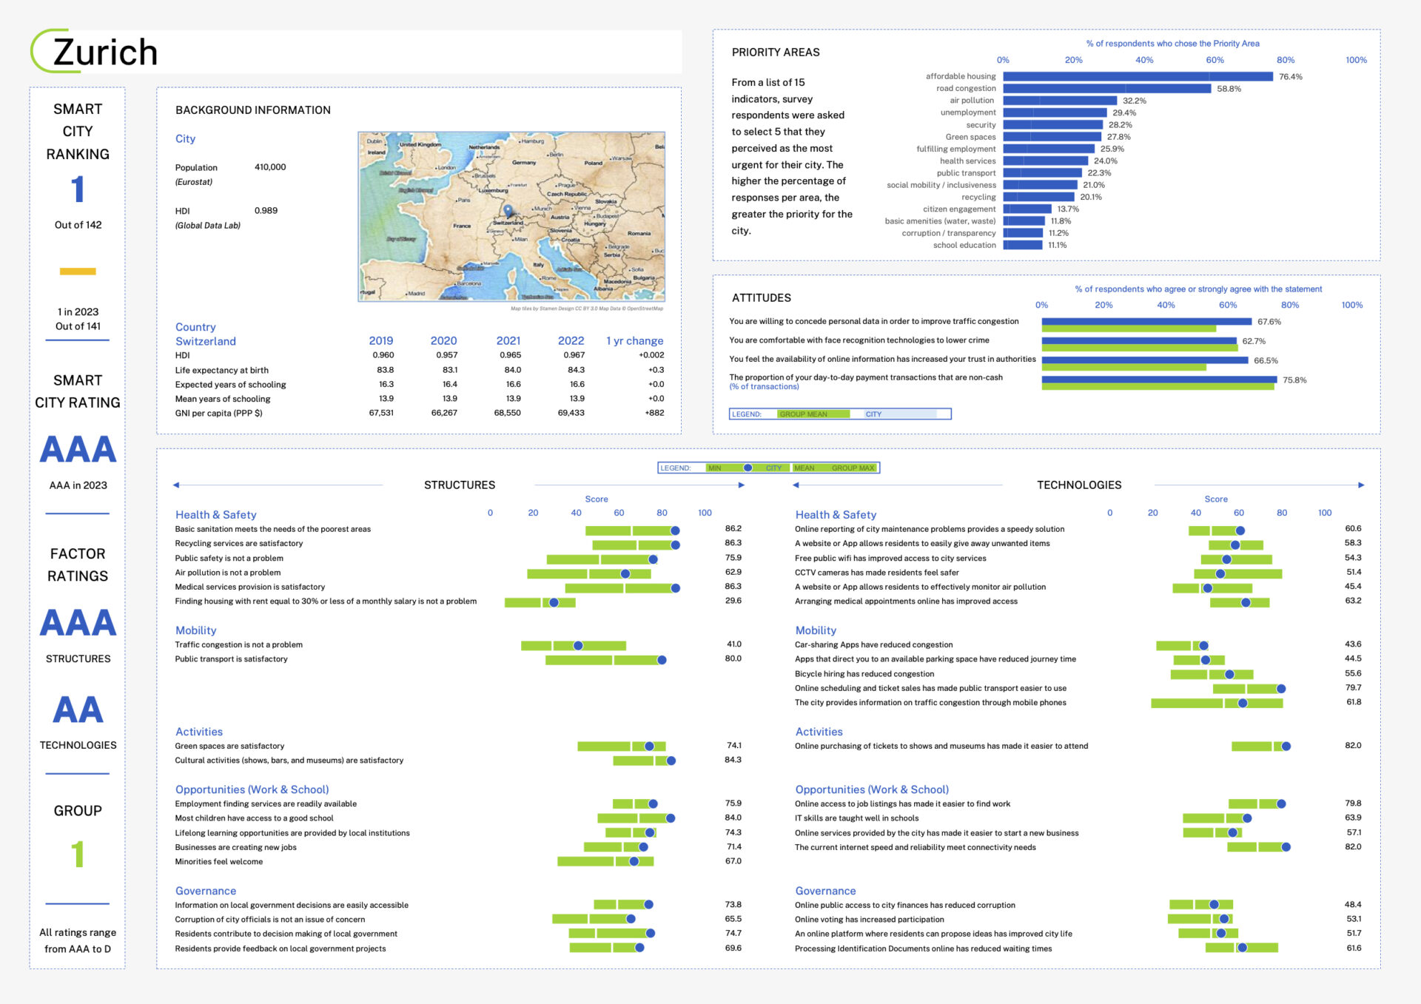Click the GROUP MAX swatch in the Structures legend
This screenshot has height=1004, width=1421.
coord(853,468)
